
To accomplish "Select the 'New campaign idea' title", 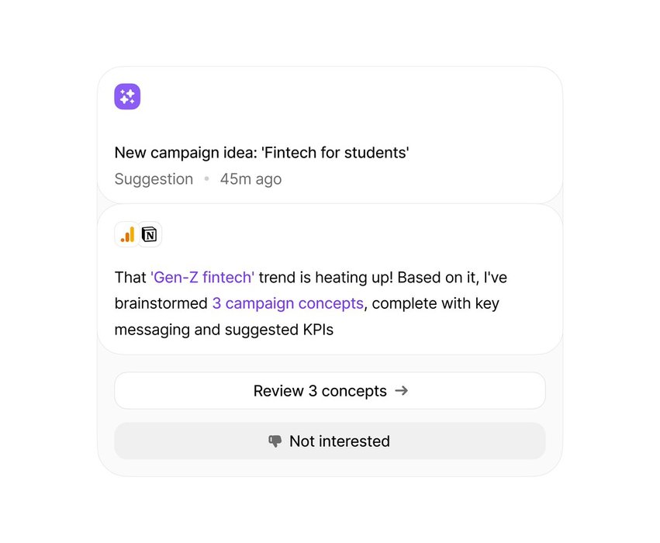I will tap(185, 152).
